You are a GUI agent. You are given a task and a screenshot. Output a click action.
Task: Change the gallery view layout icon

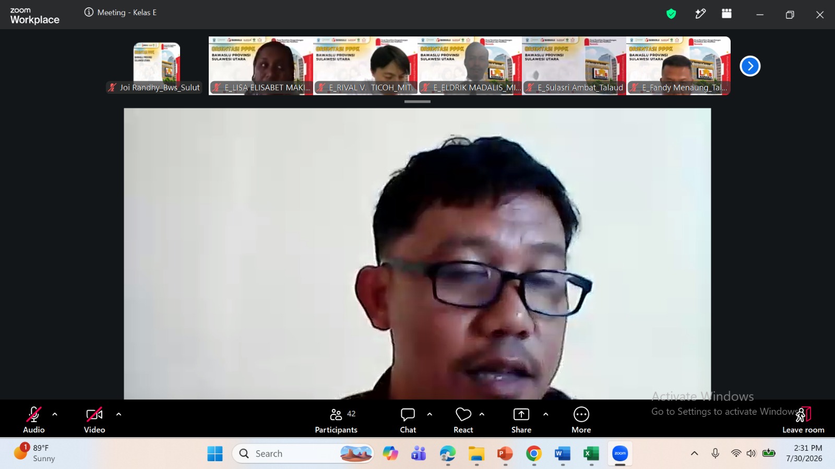click(726, 14)
